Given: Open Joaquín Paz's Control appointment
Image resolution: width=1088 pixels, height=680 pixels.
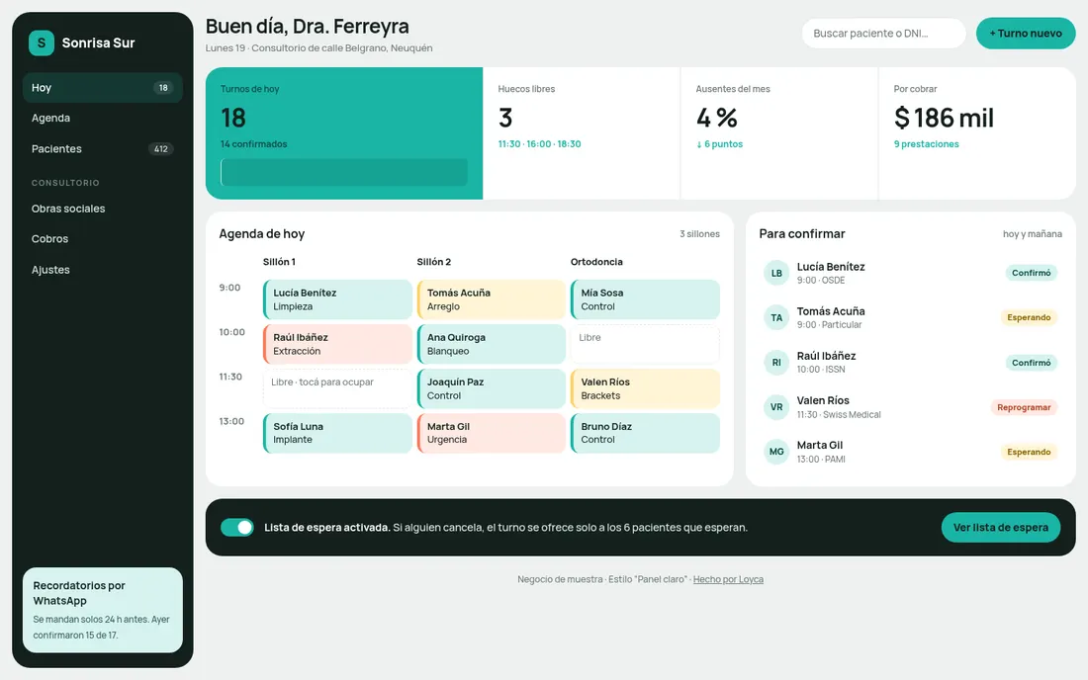Looking at the screenshot, I should tap(492, 388).
